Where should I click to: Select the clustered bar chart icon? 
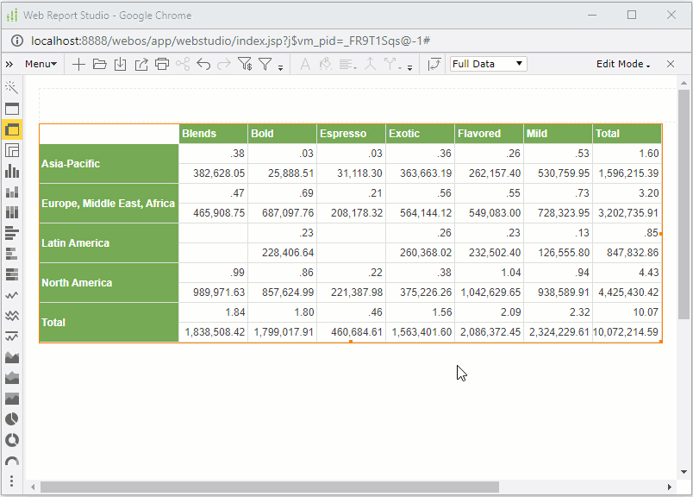coord(12,232)
